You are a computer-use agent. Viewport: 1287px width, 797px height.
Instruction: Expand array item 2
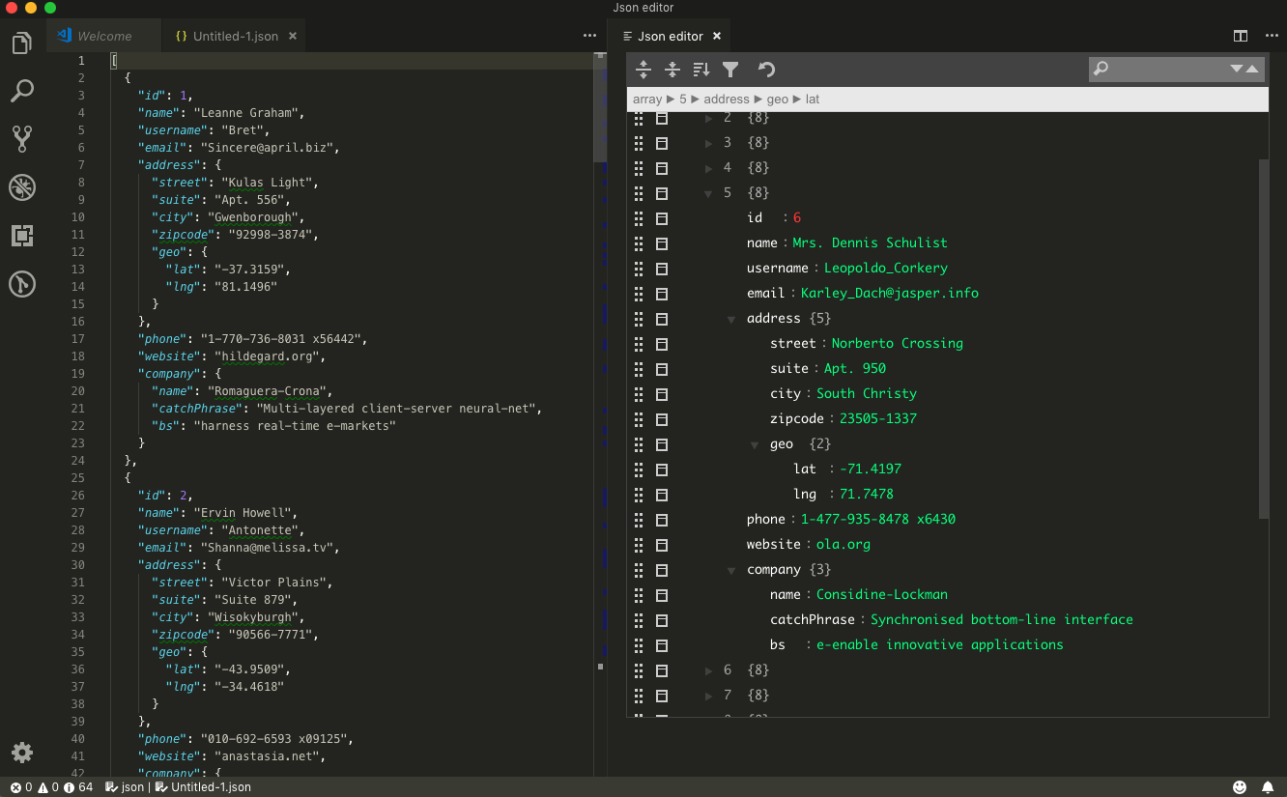709,117
